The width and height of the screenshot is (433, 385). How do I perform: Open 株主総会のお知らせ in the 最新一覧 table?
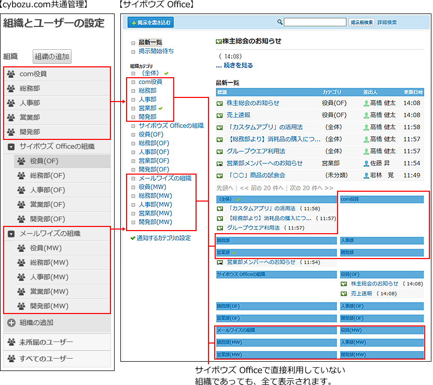253,103
